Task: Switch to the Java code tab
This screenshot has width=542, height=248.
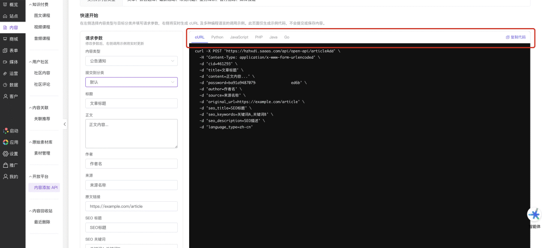Action: coord(274,37)
